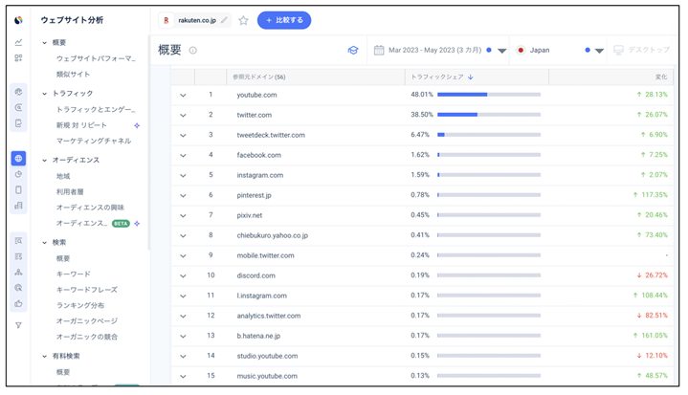Image resolution: width=688 pixels, height=395 pixels.
Task: Click the info icon next to 概要 heading
Action: pos(192,51)
